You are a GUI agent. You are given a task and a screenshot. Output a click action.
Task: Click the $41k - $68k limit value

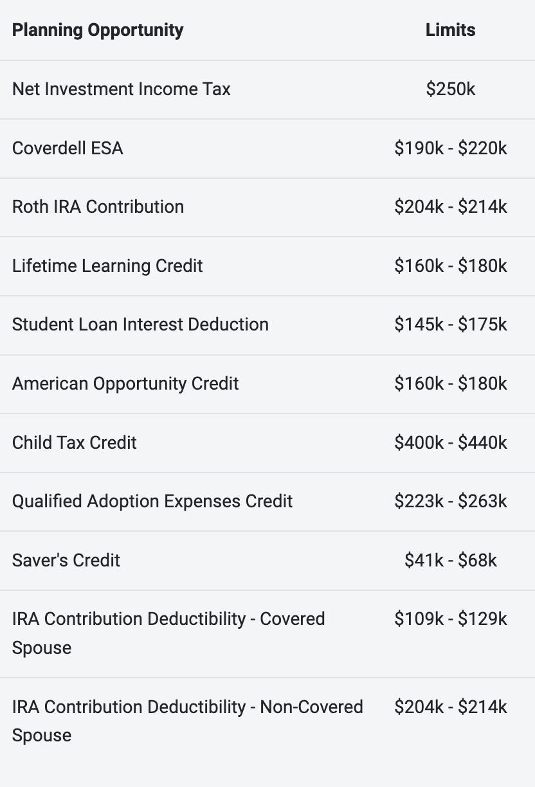pos(450,561)
